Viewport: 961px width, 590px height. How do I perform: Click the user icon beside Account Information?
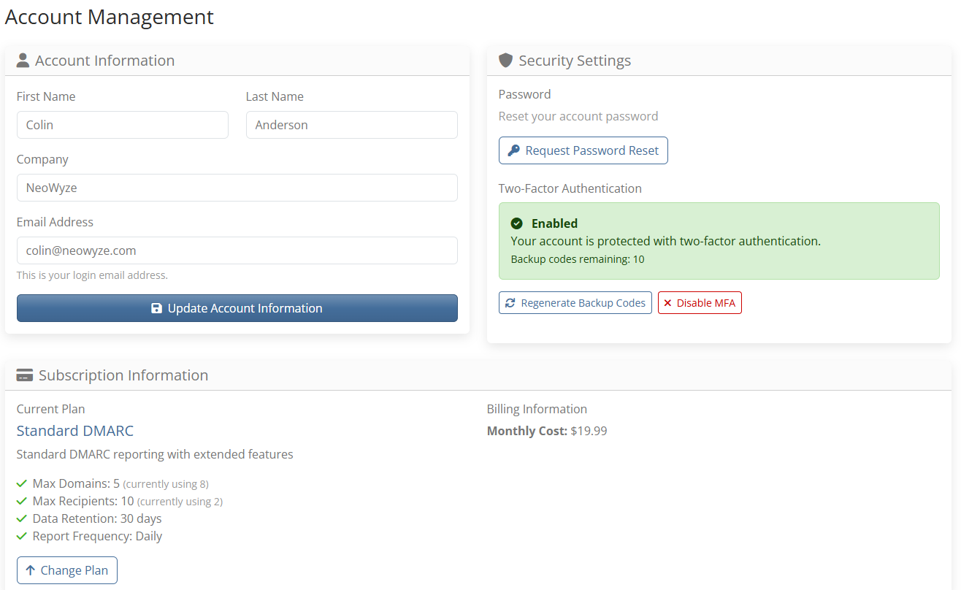click(23, 61)
